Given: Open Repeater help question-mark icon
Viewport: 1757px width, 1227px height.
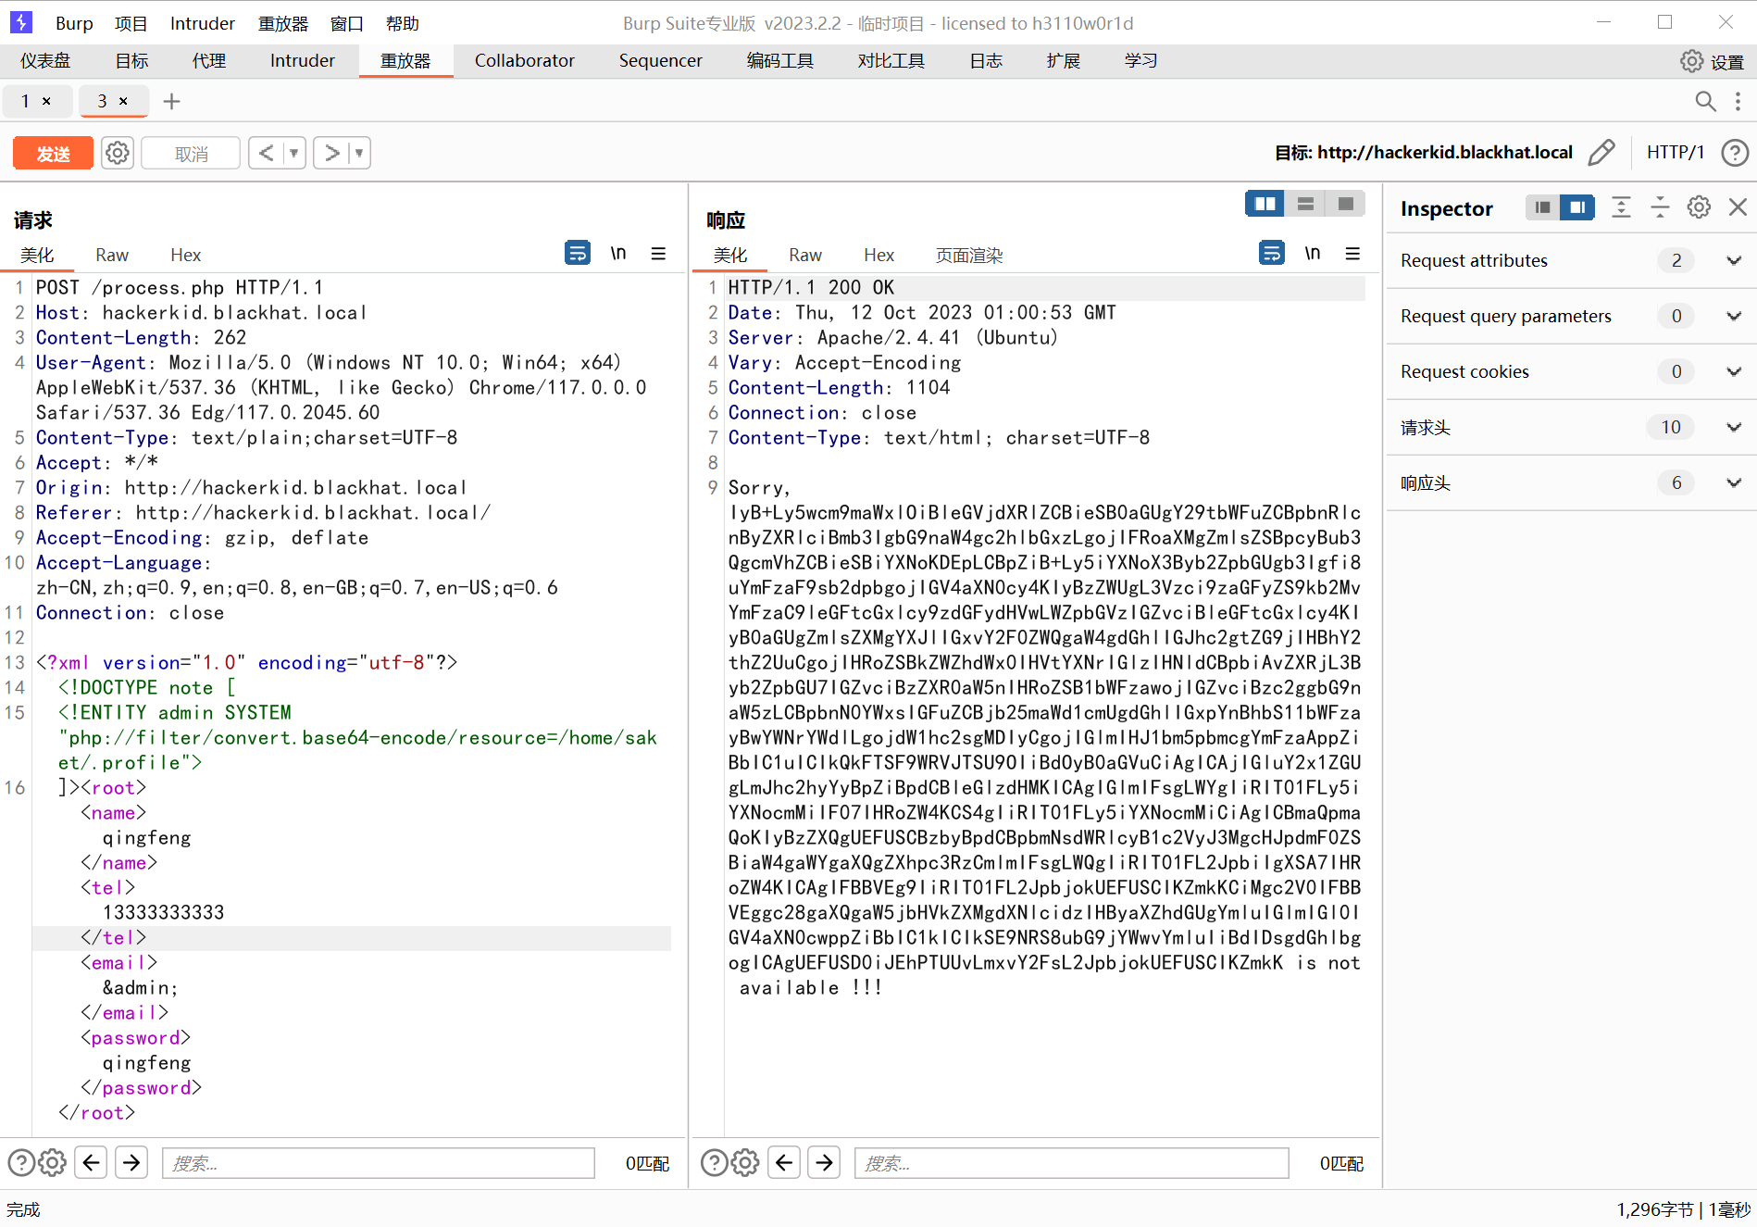Looking at the screenshot, I should (x=1735, y=152).
